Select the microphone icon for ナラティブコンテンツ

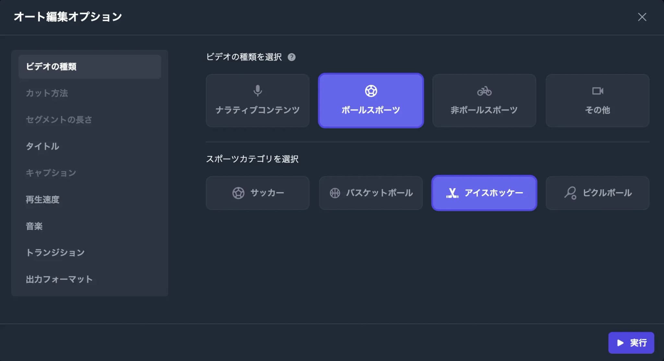pyautogui.click(x=257, y=91)
